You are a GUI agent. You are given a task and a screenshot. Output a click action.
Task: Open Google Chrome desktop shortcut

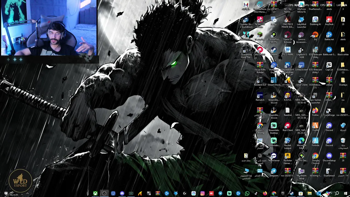pyautogui.click(x=315, y=159)
